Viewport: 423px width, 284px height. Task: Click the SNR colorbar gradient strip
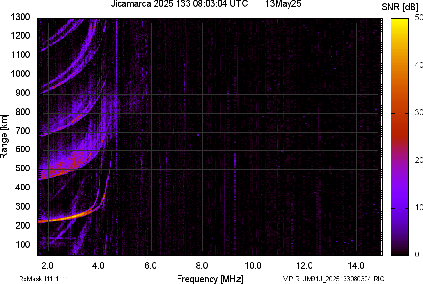tap(400, 137)
